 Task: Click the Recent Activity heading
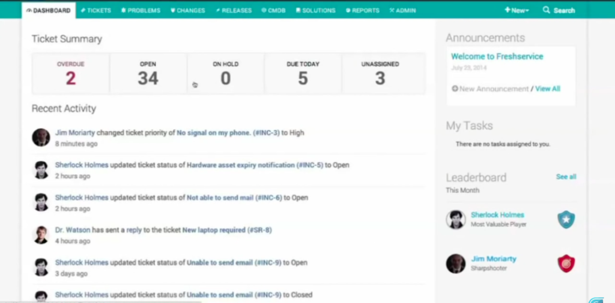pyautogui.click(x=64, y=109)
